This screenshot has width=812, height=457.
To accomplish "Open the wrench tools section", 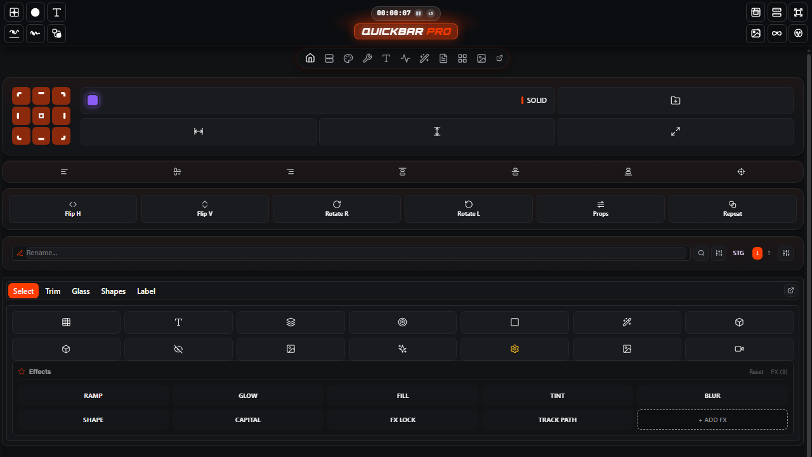I will click(x=367, y=58).
